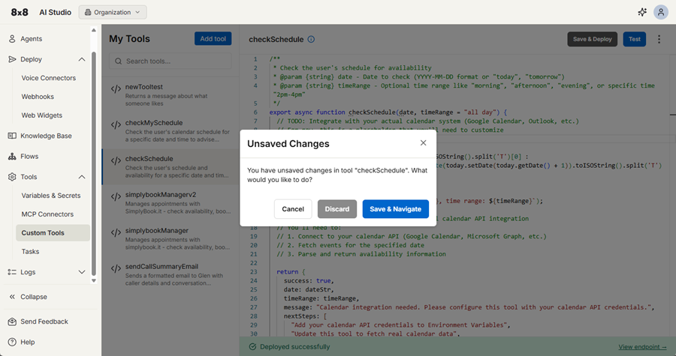Click the Save & Deploy button
The width and height of the screenshot is (676, 356).
pyautogui.click(x=593, y=39)
